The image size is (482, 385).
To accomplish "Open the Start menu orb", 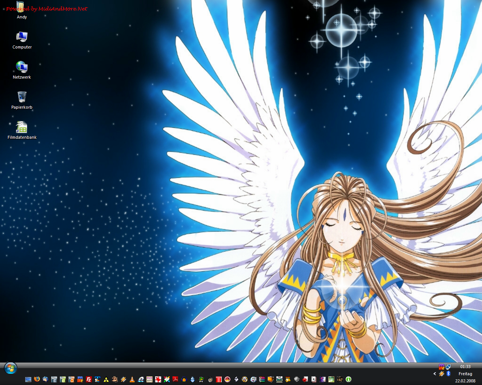I will (x=11, y=368).
